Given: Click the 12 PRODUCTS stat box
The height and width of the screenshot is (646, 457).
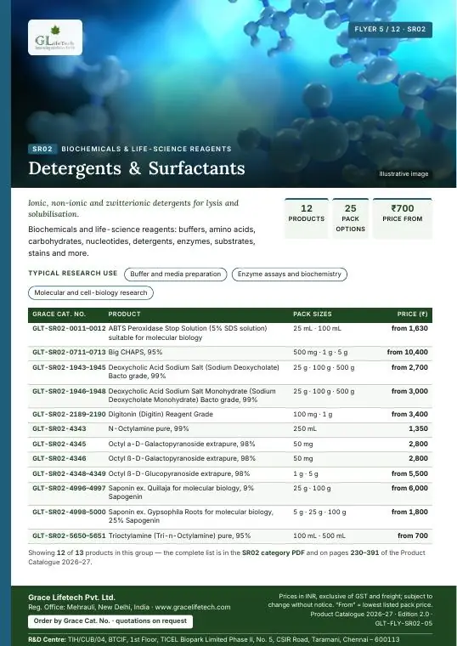Looking at the screenshot, I should (x=307, y=218).
